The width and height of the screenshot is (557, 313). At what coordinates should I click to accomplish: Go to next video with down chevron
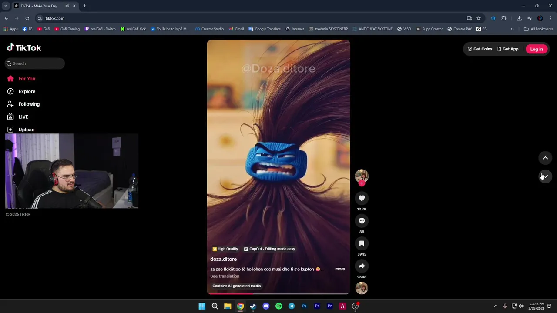click(x=545, y=176)
